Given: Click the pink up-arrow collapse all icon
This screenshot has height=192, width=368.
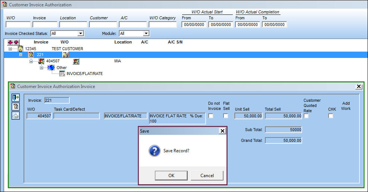Looking at the screenshot, I should 16,42.
